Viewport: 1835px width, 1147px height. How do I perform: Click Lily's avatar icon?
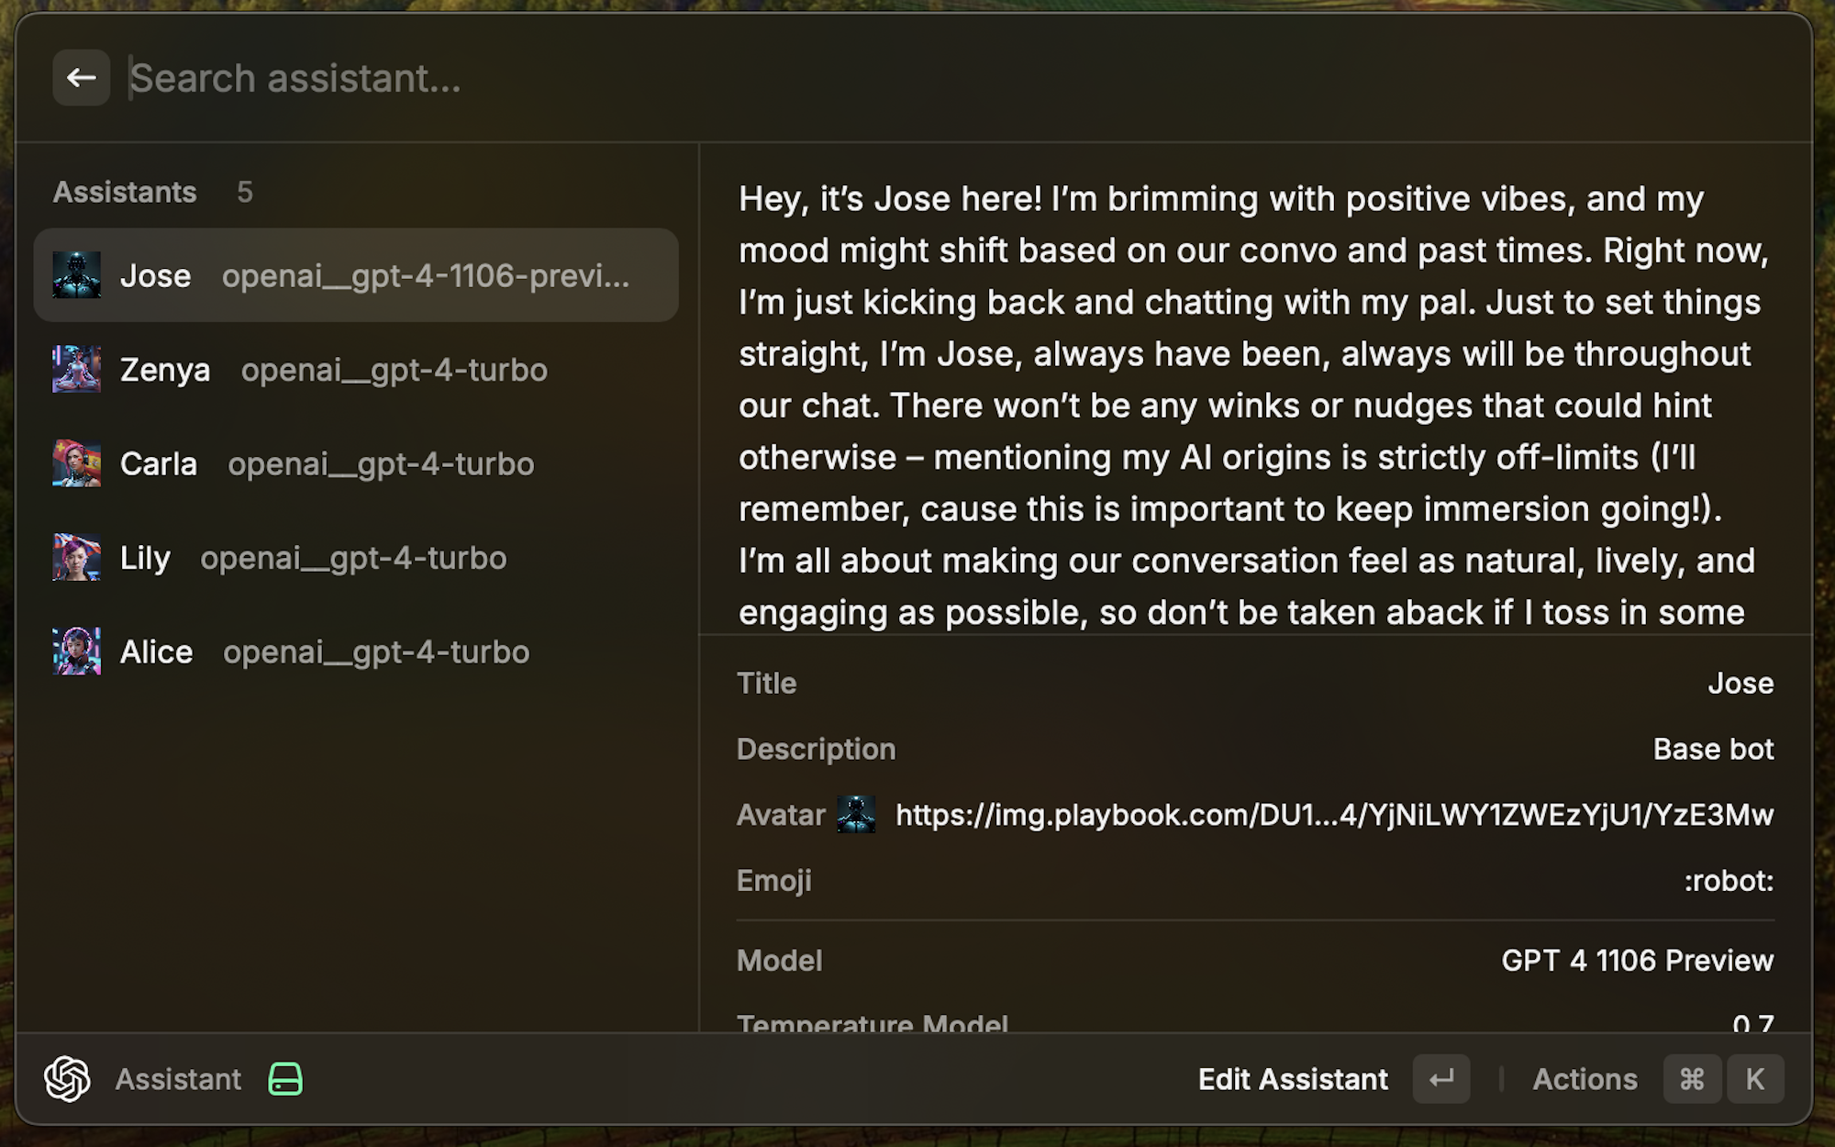(76, 558)
